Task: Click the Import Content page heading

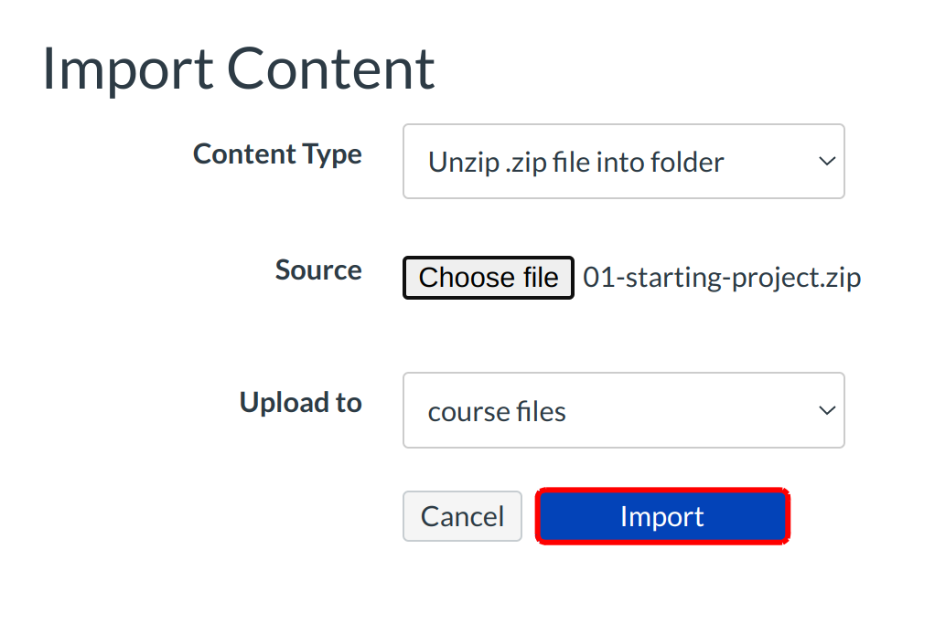Action: (239, 69)
